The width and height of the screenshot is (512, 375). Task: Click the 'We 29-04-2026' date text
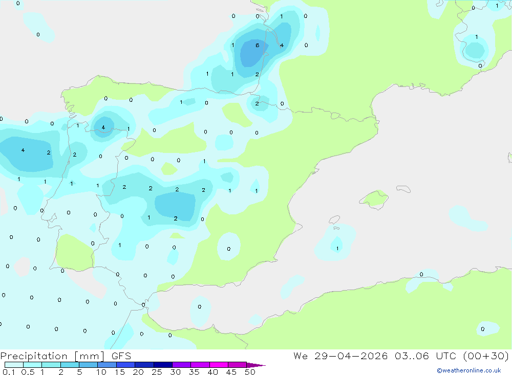click(340, 356)
